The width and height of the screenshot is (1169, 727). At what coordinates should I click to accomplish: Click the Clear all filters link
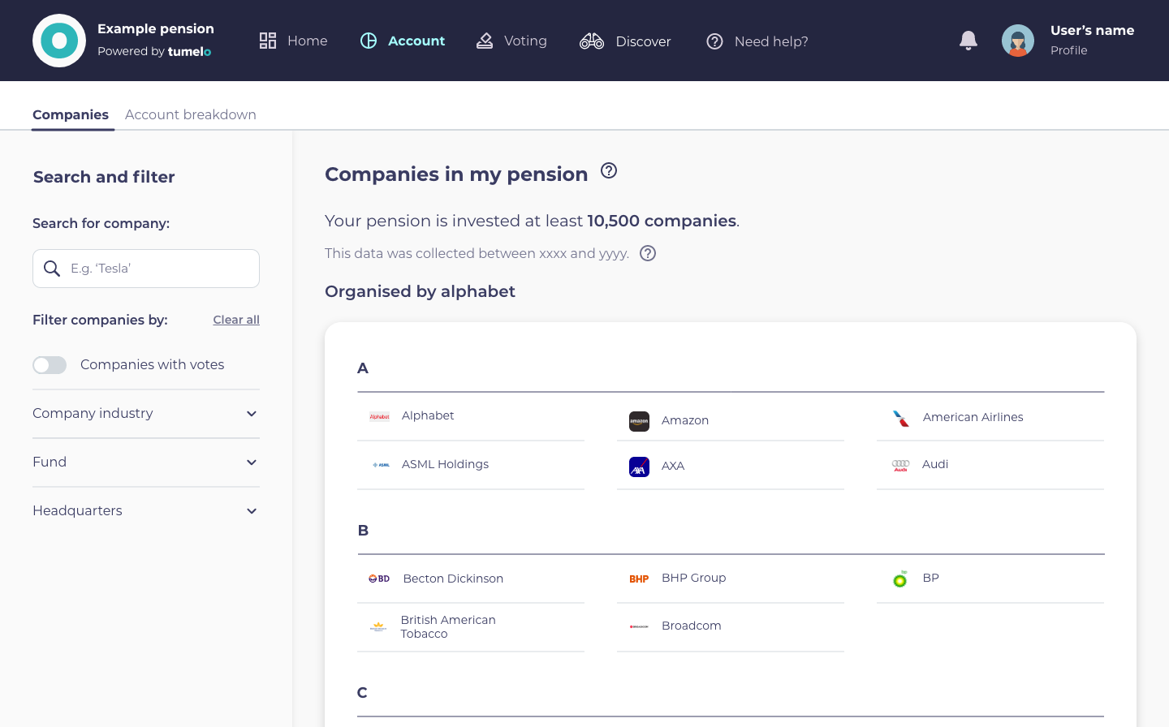pos(236,320)
